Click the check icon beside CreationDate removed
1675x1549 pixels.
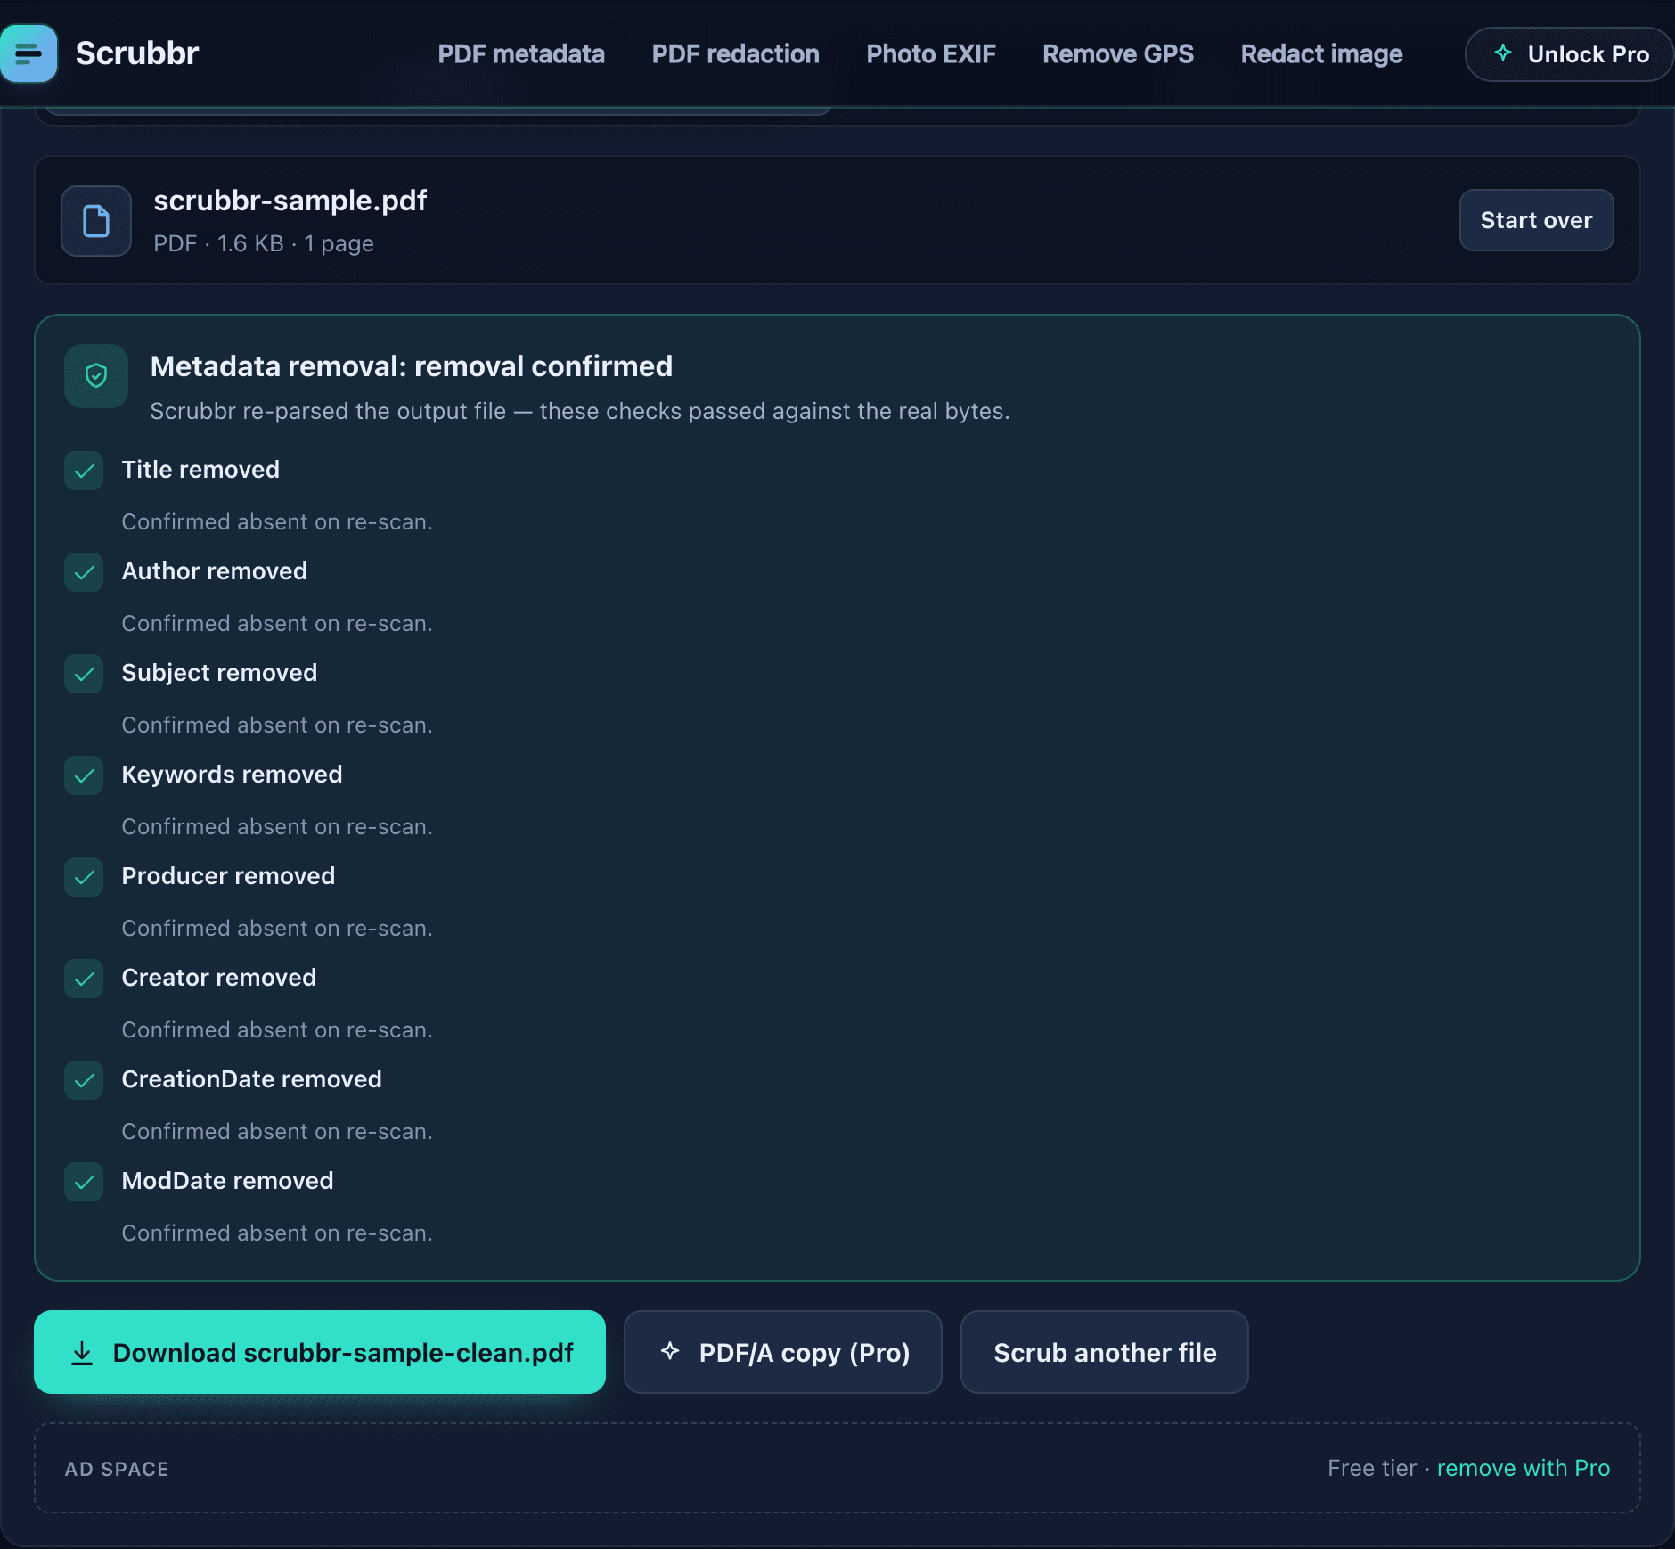[x=84, y=1080]
